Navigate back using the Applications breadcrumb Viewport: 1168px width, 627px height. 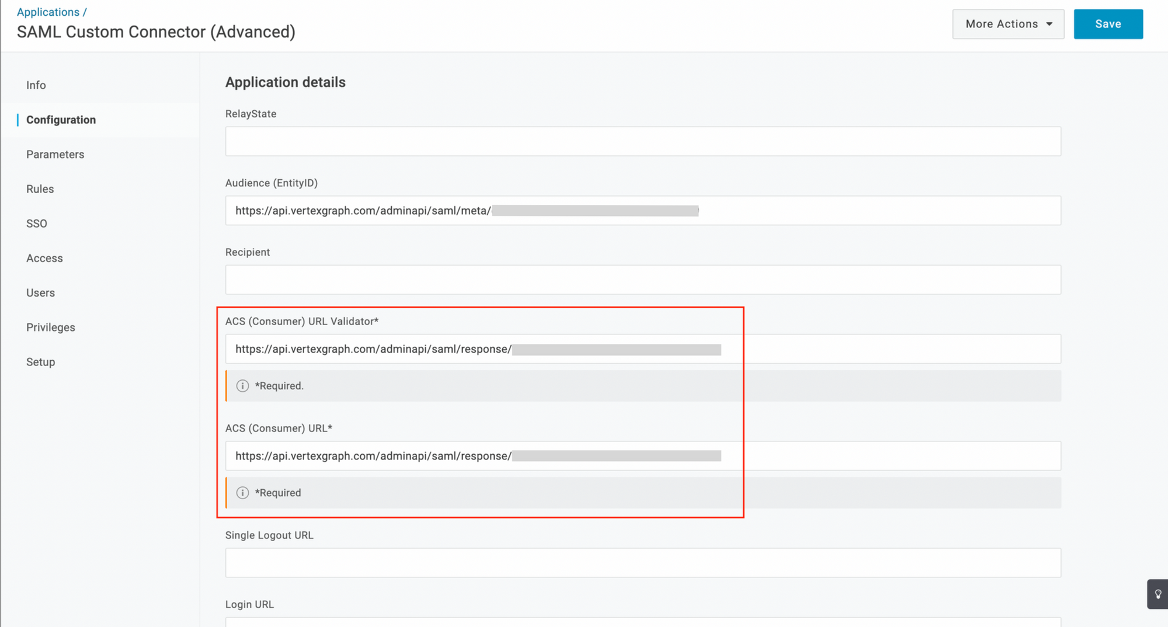pos(48,12)
